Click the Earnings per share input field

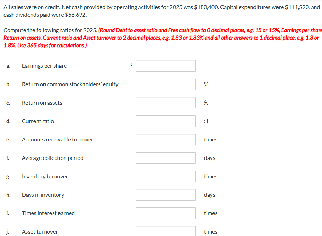[166, 66]
